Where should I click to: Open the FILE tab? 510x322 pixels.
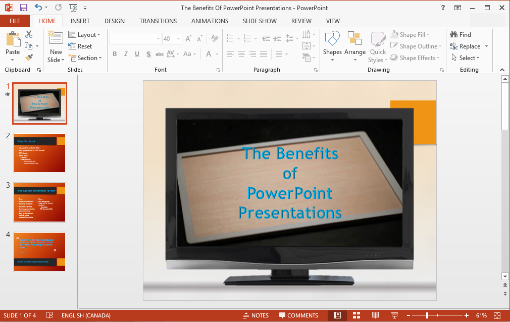point(15,21)
